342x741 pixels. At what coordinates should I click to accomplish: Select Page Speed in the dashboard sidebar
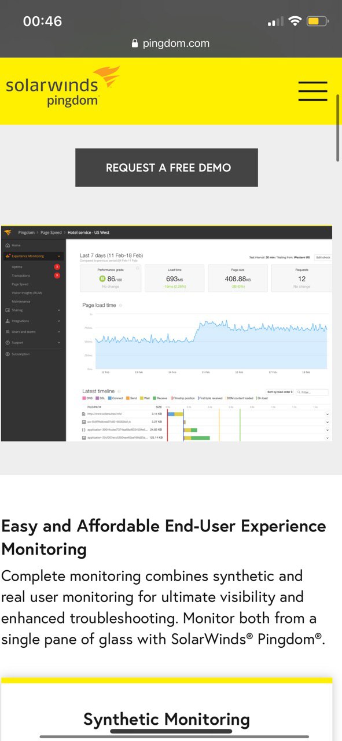point(20,284)
